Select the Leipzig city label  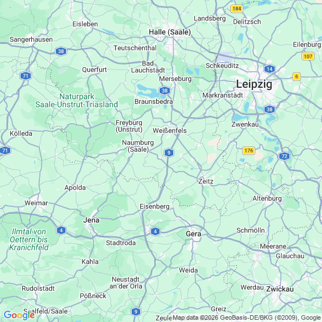(254, 84)
